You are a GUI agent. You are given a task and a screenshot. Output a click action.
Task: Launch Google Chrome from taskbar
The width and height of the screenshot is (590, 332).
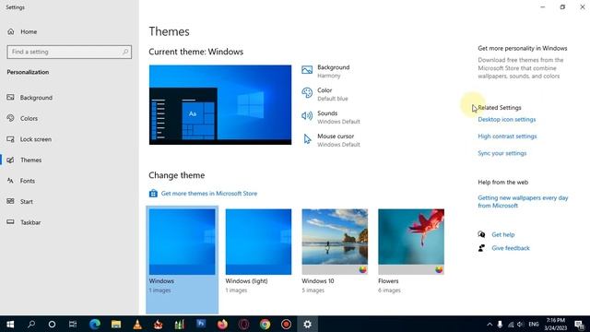pos(265,324)
